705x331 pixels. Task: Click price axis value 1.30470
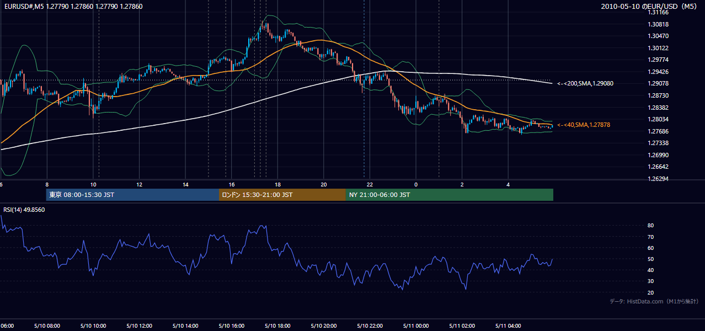pyautogui.click(x=658, y=36)
